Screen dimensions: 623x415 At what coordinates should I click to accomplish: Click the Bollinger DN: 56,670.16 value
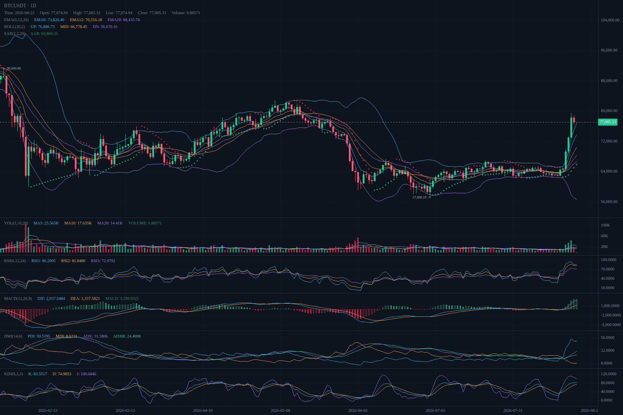[105, 27]
